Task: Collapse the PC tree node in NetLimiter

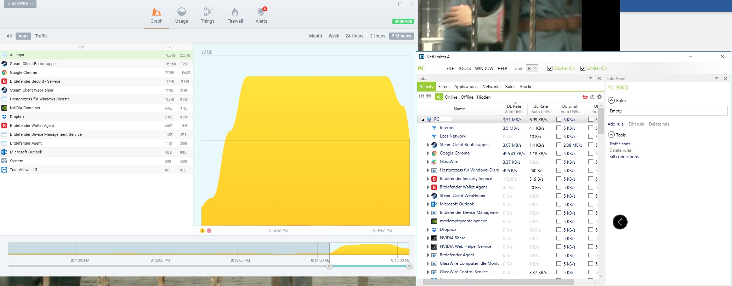Action: click(422, 119)
